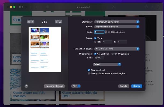The image size is (164, 107).
Task: Go to first preview page
Action: click(x=29, y=22)
